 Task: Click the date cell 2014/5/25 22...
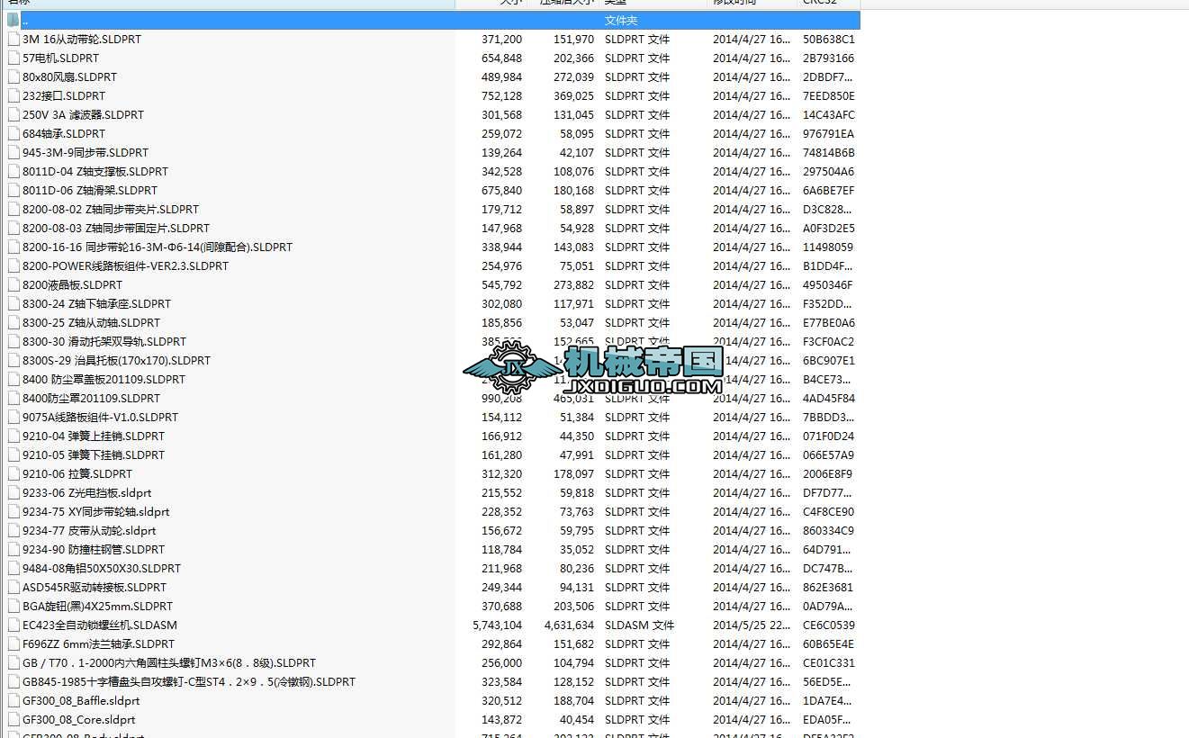[752, 625]
